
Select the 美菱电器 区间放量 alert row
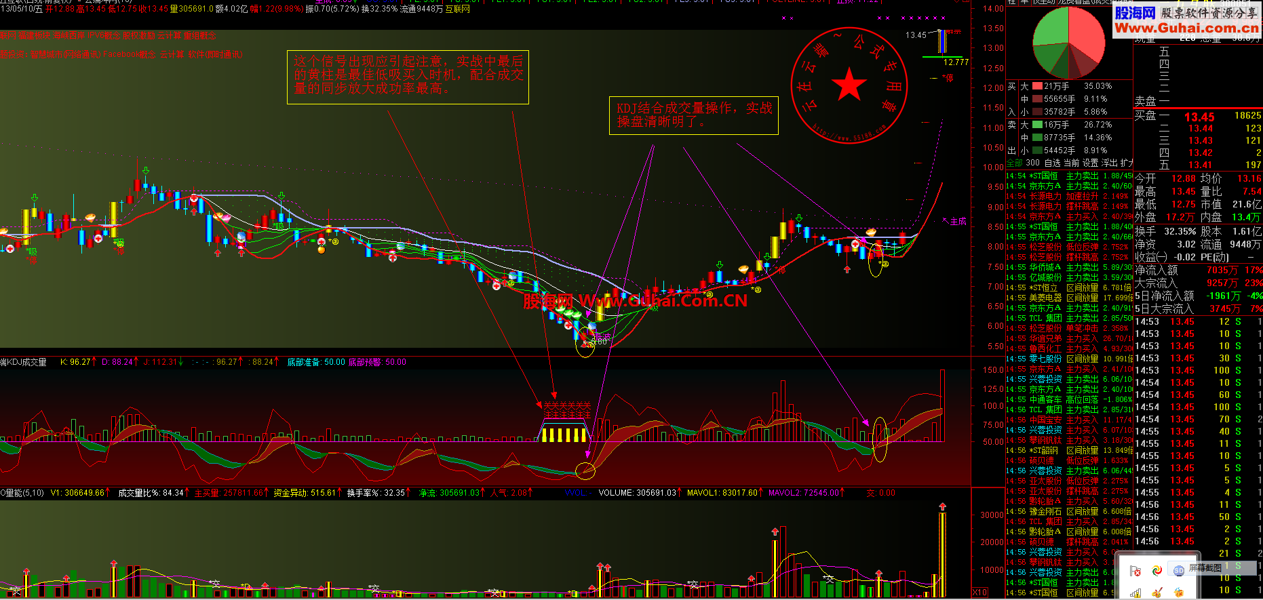pyautogui.click(x=1069, y=298)
